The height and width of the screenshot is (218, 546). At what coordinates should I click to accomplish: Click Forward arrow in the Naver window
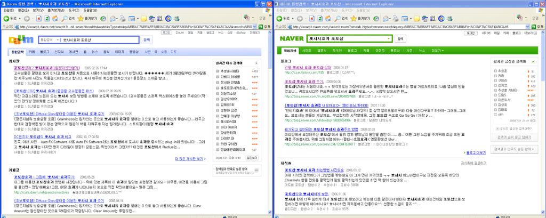coord(300,19)
